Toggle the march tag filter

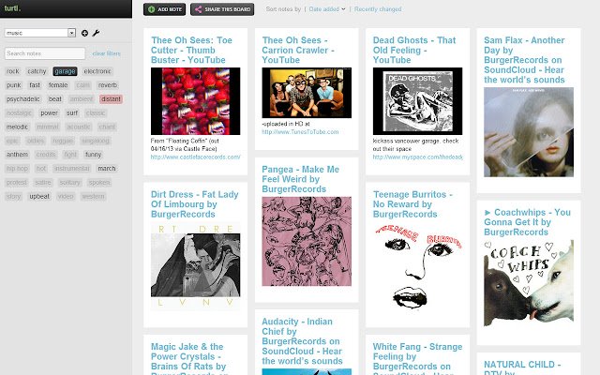[x=106, y=169]
